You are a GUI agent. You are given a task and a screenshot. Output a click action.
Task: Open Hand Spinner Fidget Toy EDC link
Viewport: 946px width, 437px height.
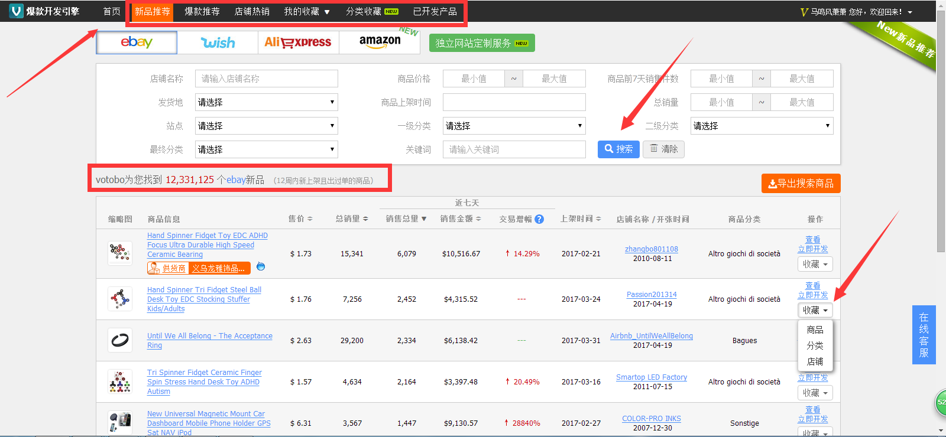click(x=208, y=245)
